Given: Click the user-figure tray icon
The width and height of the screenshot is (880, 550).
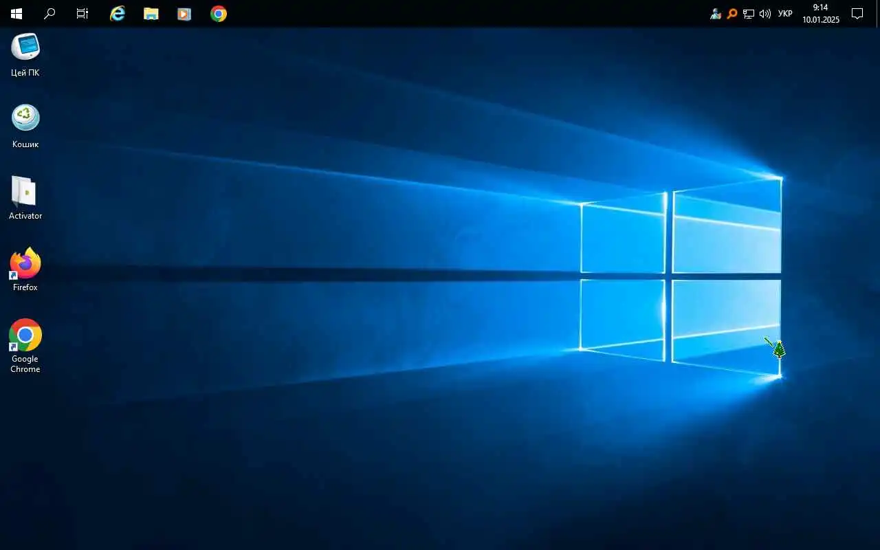Looking at the screenshot, I should point(716,14).
